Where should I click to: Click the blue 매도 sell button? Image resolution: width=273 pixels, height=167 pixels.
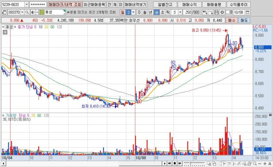244,20
